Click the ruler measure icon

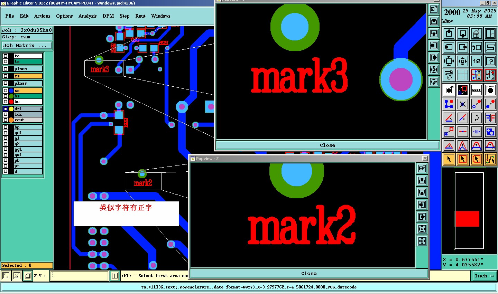coord(477,90)
